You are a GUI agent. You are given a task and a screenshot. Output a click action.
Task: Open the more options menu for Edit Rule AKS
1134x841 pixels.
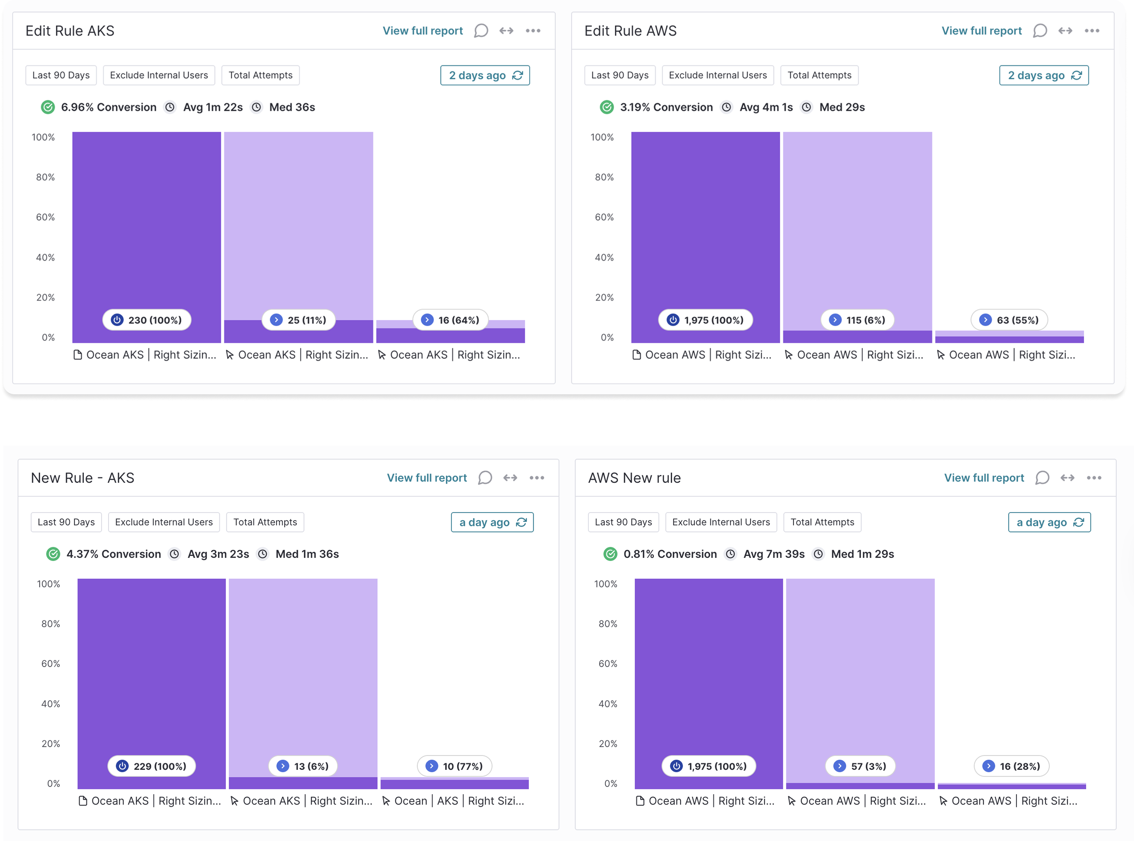pos(533,31)
